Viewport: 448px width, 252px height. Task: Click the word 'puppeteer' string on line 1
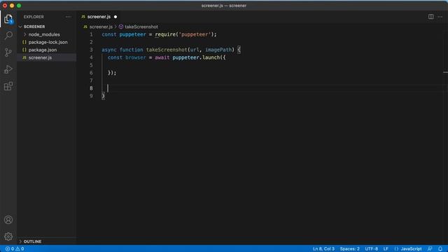point(195,34)
